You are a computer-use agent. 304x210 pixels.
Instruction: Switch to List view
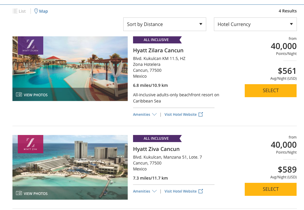tap(19, 11)
